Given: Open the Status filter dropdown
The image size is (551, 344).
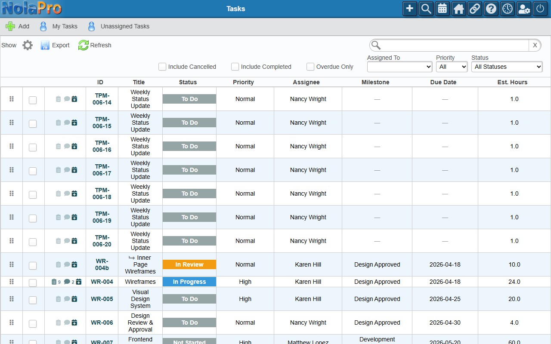Looking at the screenshot, I should 507,67.
